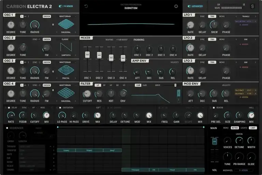Toggle LFO 1 Trig mode

pyautogui.click(x=212, y=16)
